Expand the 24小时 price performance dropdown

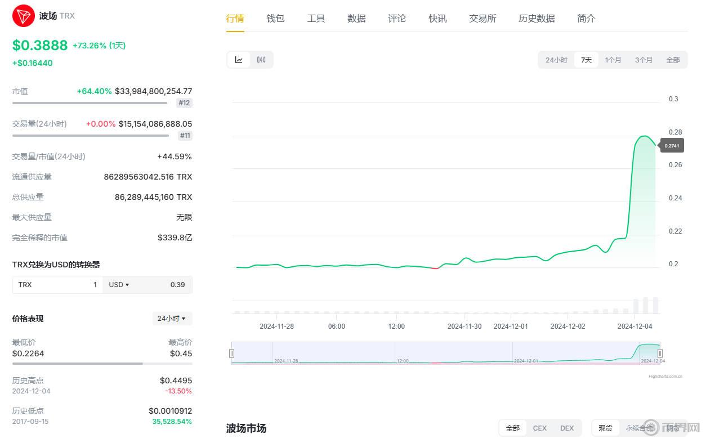[x=172, y=319]
